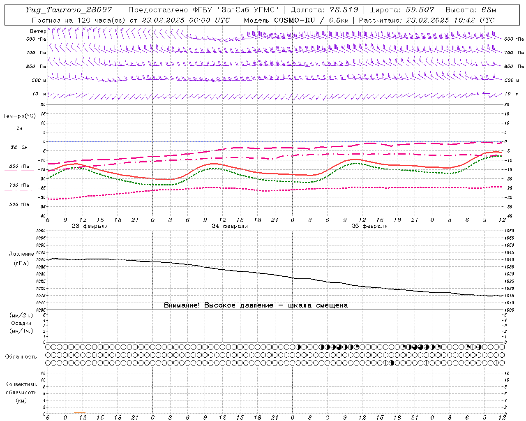Click the half-black cloud symbol in lowest cloud row
Image resolution: width=526 pixels, height=421 pixels.
(x=392, y=363)
